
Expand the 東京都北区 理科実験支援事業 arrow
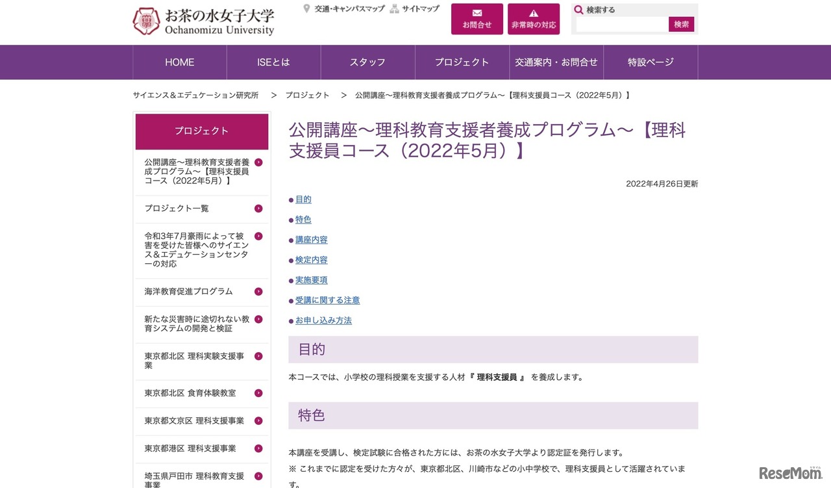coord(258,356)
